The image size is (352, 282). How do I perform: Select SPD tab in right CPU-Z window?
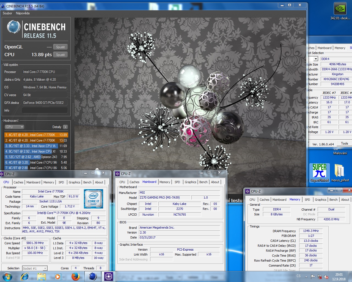307,200
